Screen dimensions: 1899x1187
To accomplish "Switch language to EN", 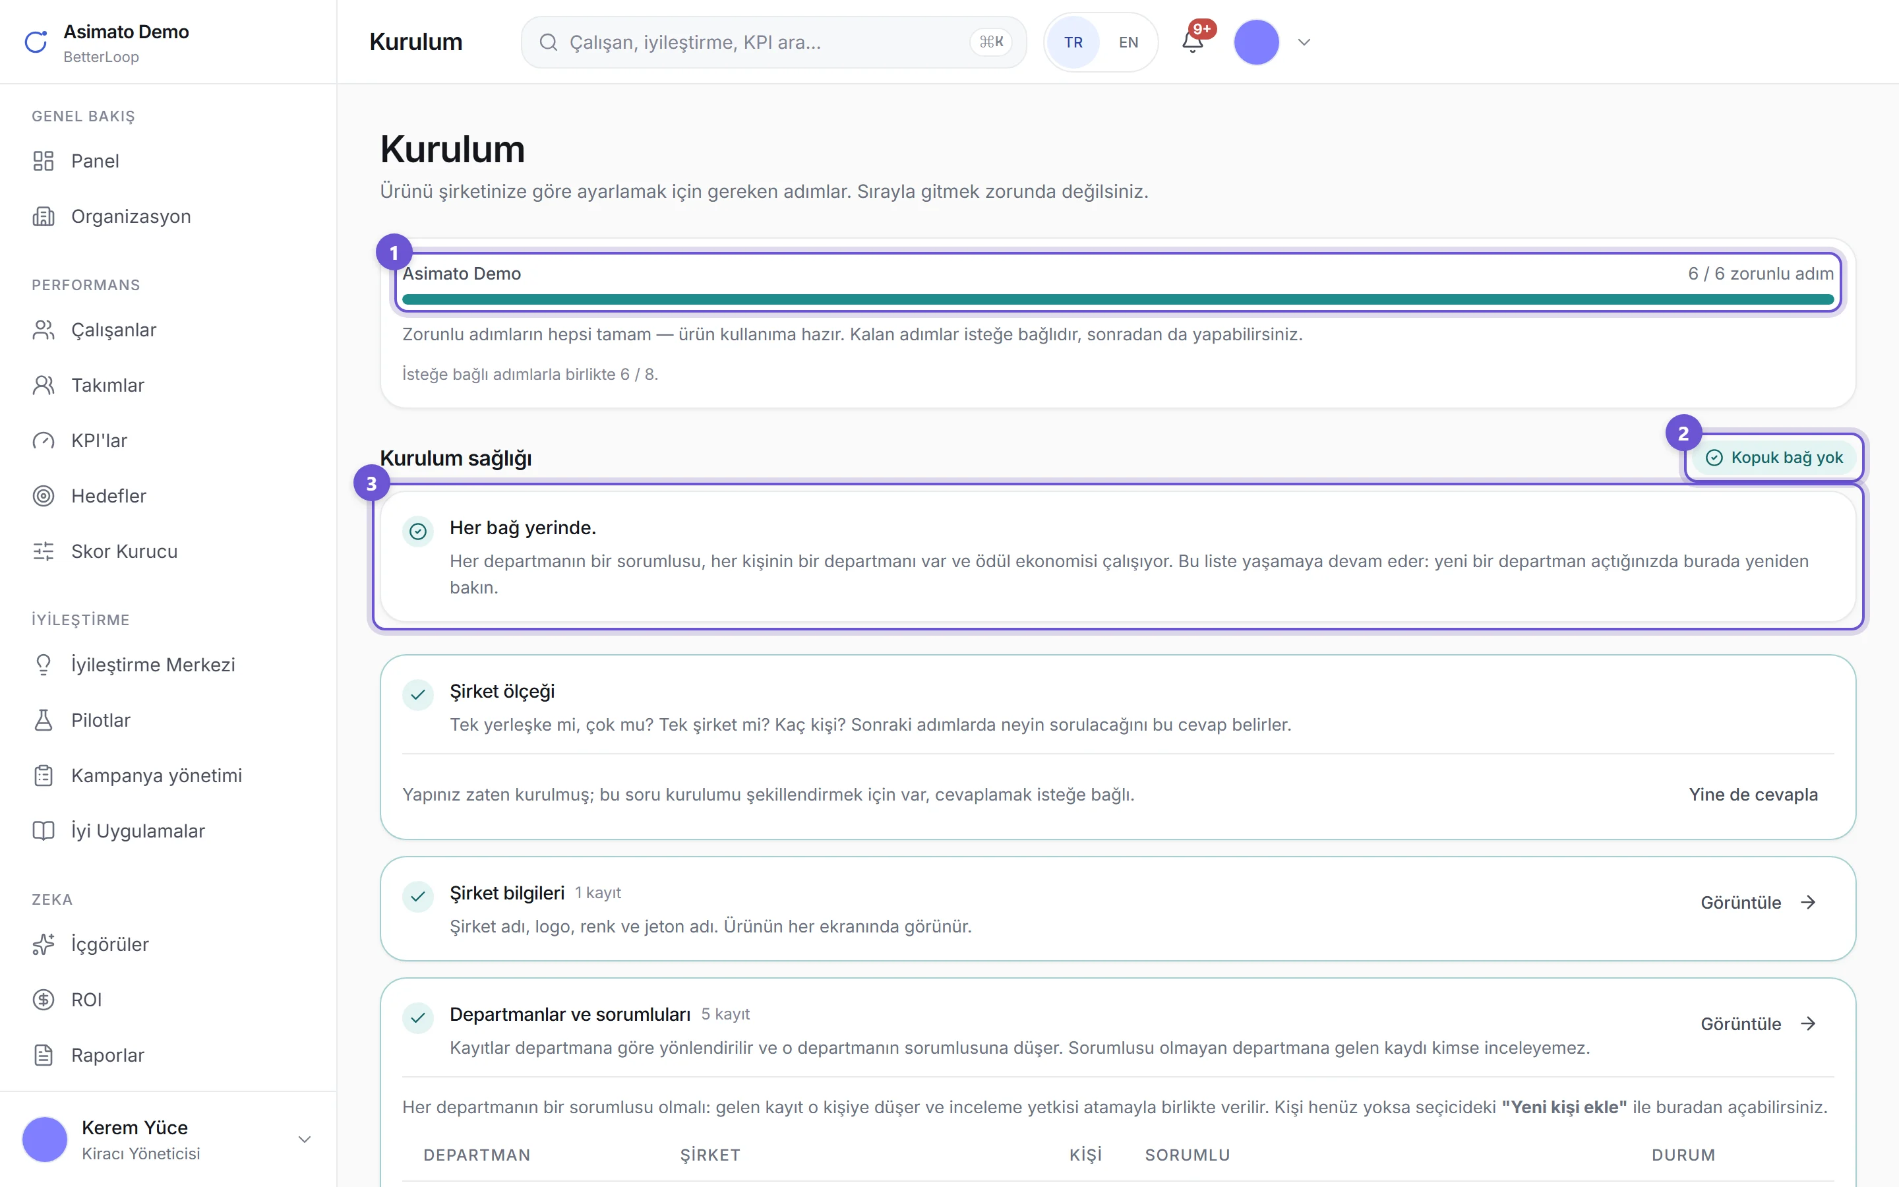I will pyautogui.click(x=1128, y=42).
